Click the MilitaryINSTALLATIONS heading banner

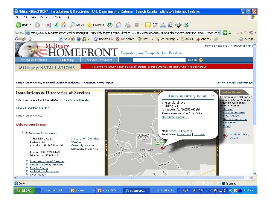pos(47,68)
